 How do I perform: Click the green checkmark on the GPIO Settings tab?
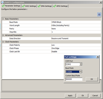tap(55, 6)
